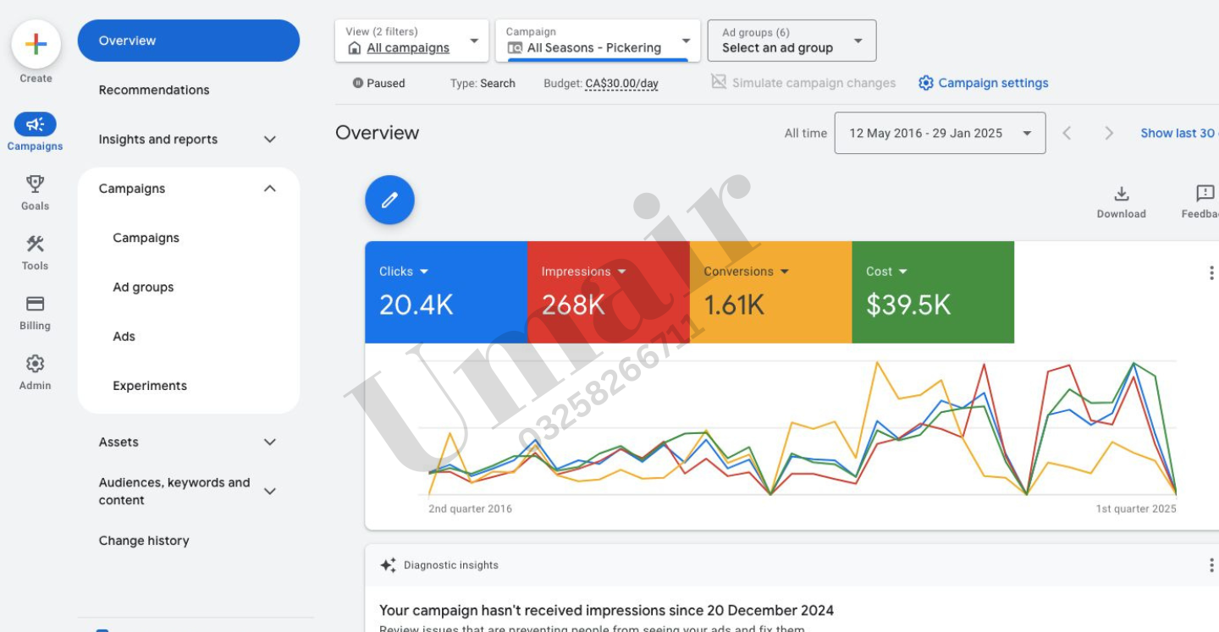Image resolution: width=1219 pixels, height=632 pixels.
Task: Click the Overview page heading
Action: click(x=378, y=133)
